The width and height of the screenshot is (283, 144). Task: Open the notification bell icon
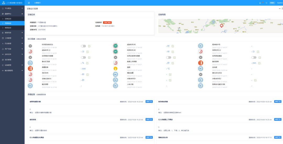[260, 3]
